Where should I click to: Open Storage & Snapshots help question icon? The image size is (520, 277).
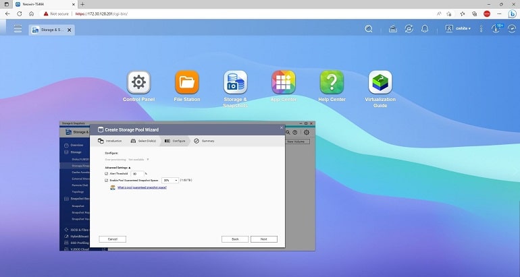coord(295,132)
